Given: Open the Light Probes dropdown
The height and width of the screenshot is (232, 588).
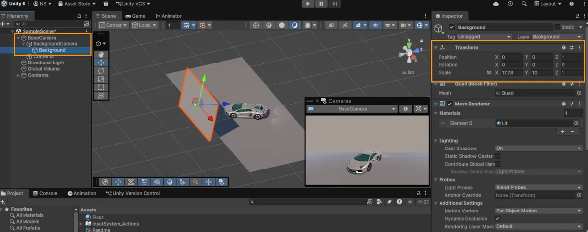Looking at the screenshot, I should pos(539,188).
